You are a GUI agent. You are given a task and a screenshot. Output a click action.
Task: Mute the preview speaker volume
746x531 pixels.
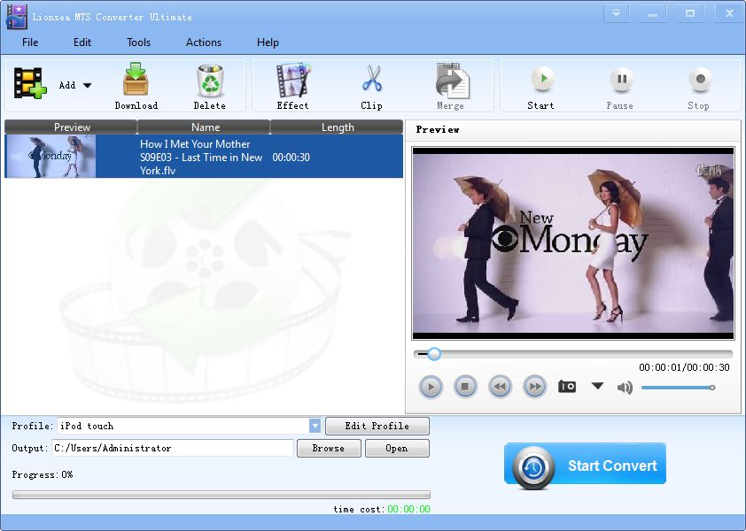point(625,388)
